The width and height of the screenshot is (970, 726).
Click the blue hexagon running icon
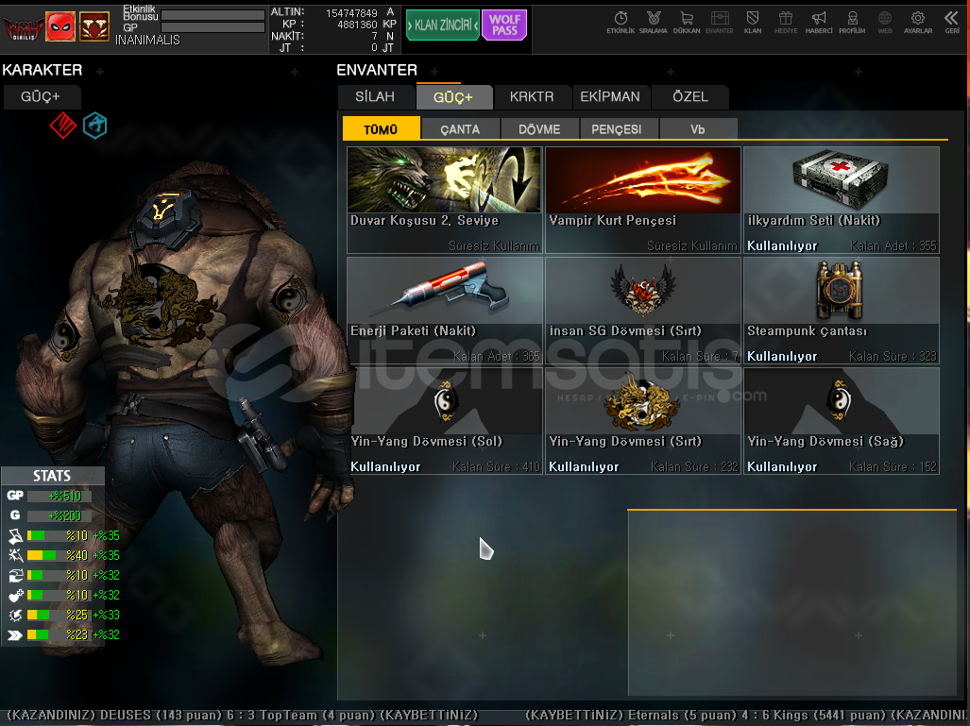(x=95, y=126)
